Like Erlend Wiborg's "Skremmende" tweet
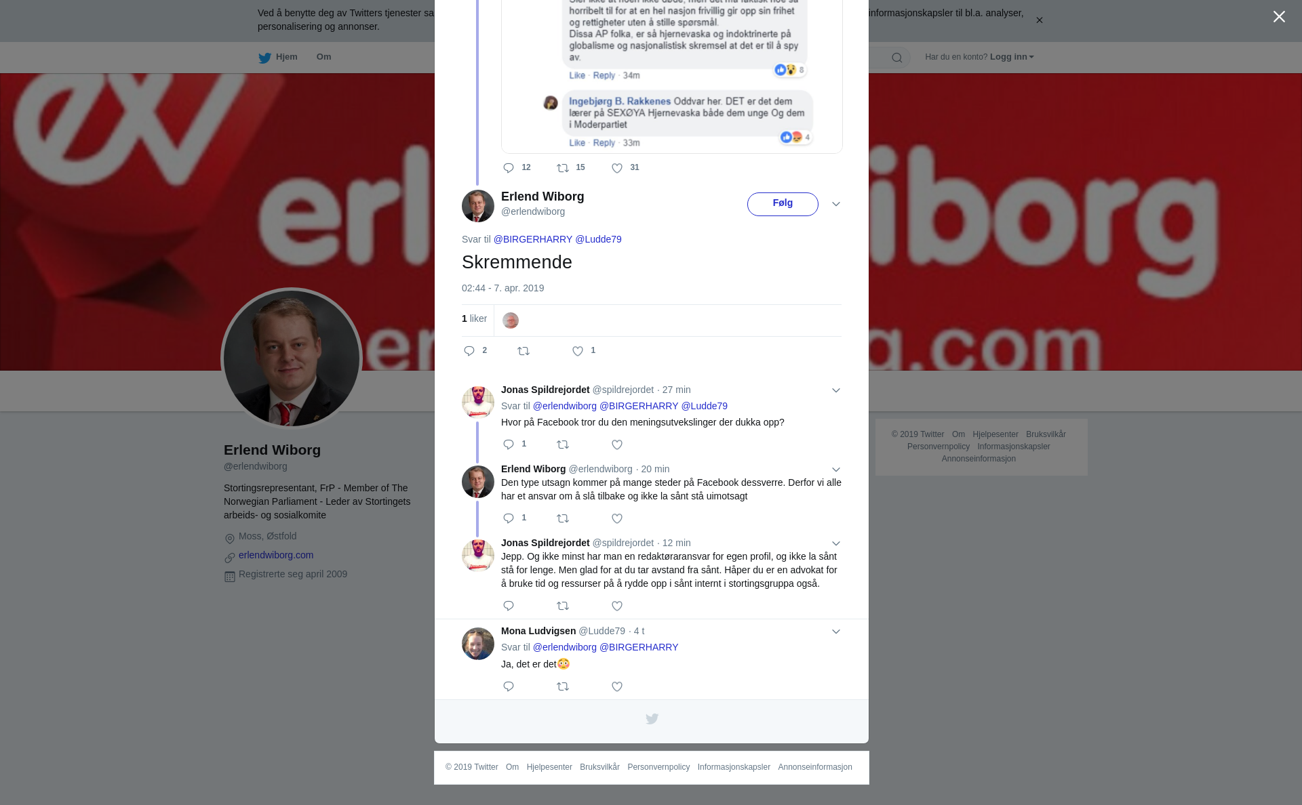Viewport: 1302px width, 805px height. [x=578, y=351]
